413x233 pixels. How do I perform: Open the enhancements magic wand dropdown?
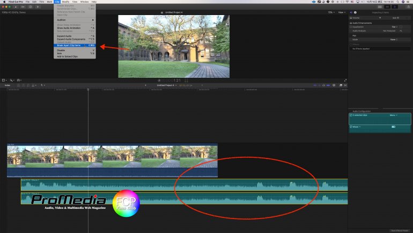12,80
